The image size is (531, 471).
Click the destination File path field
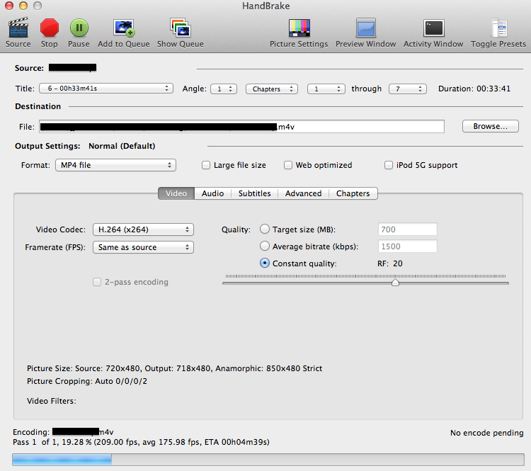tap(242, 126)
